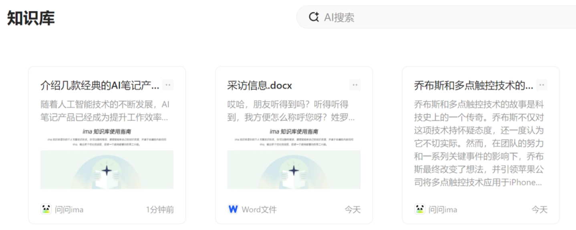Click panda ima icon on AI笔记产品 card

pos(46,209)
